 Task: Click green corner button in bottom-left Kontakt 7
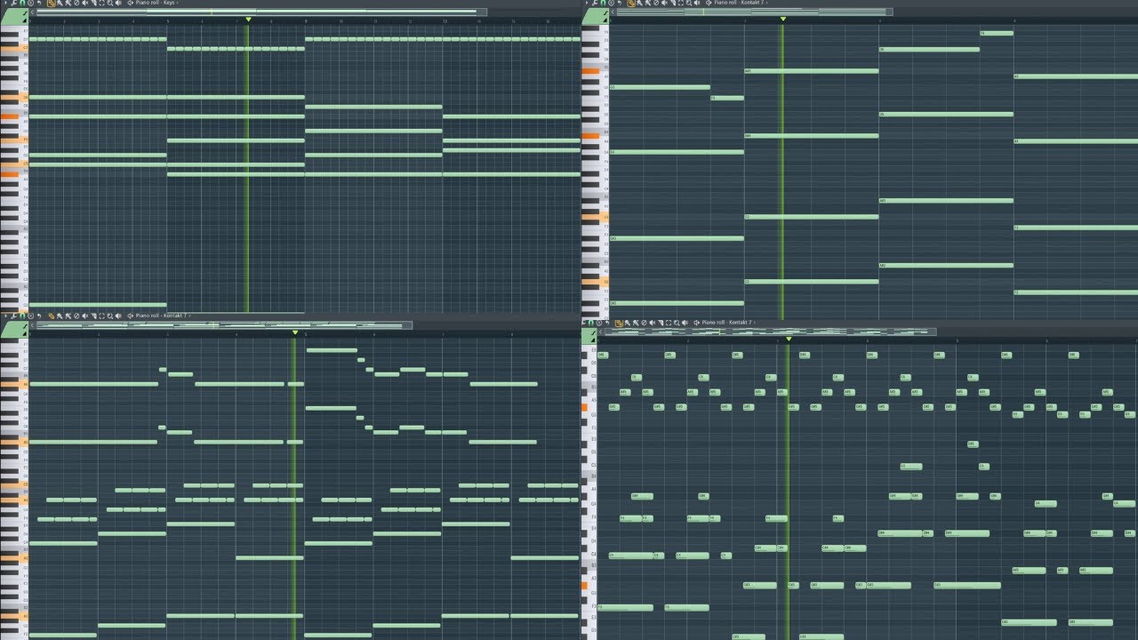coord(14,330)
